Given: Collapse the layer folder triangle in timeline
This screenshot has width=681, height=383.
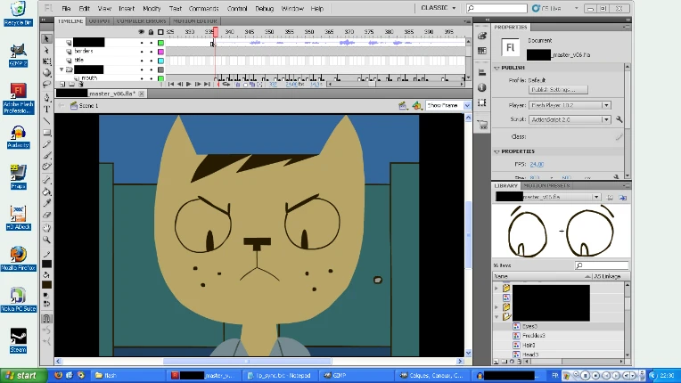Looking at the screenshot, I should [62, 69].
